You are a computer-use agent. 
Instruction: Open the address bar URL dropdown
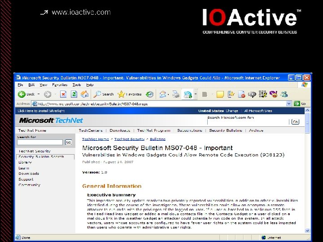coord(289,104)
